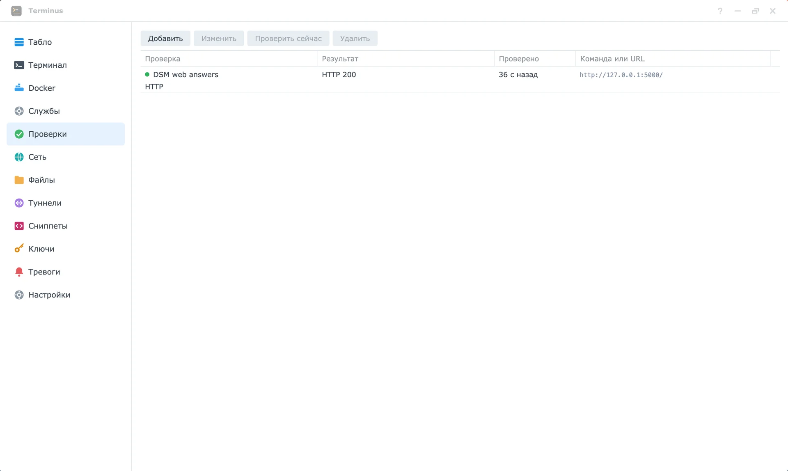This screenshot has width=788, height=471.
Task: Open help via the question mark icon
Action: 720,11
